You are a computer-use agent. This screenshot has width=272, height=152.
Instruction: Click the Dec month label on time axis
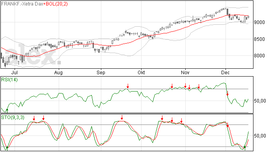pos(225,72)
